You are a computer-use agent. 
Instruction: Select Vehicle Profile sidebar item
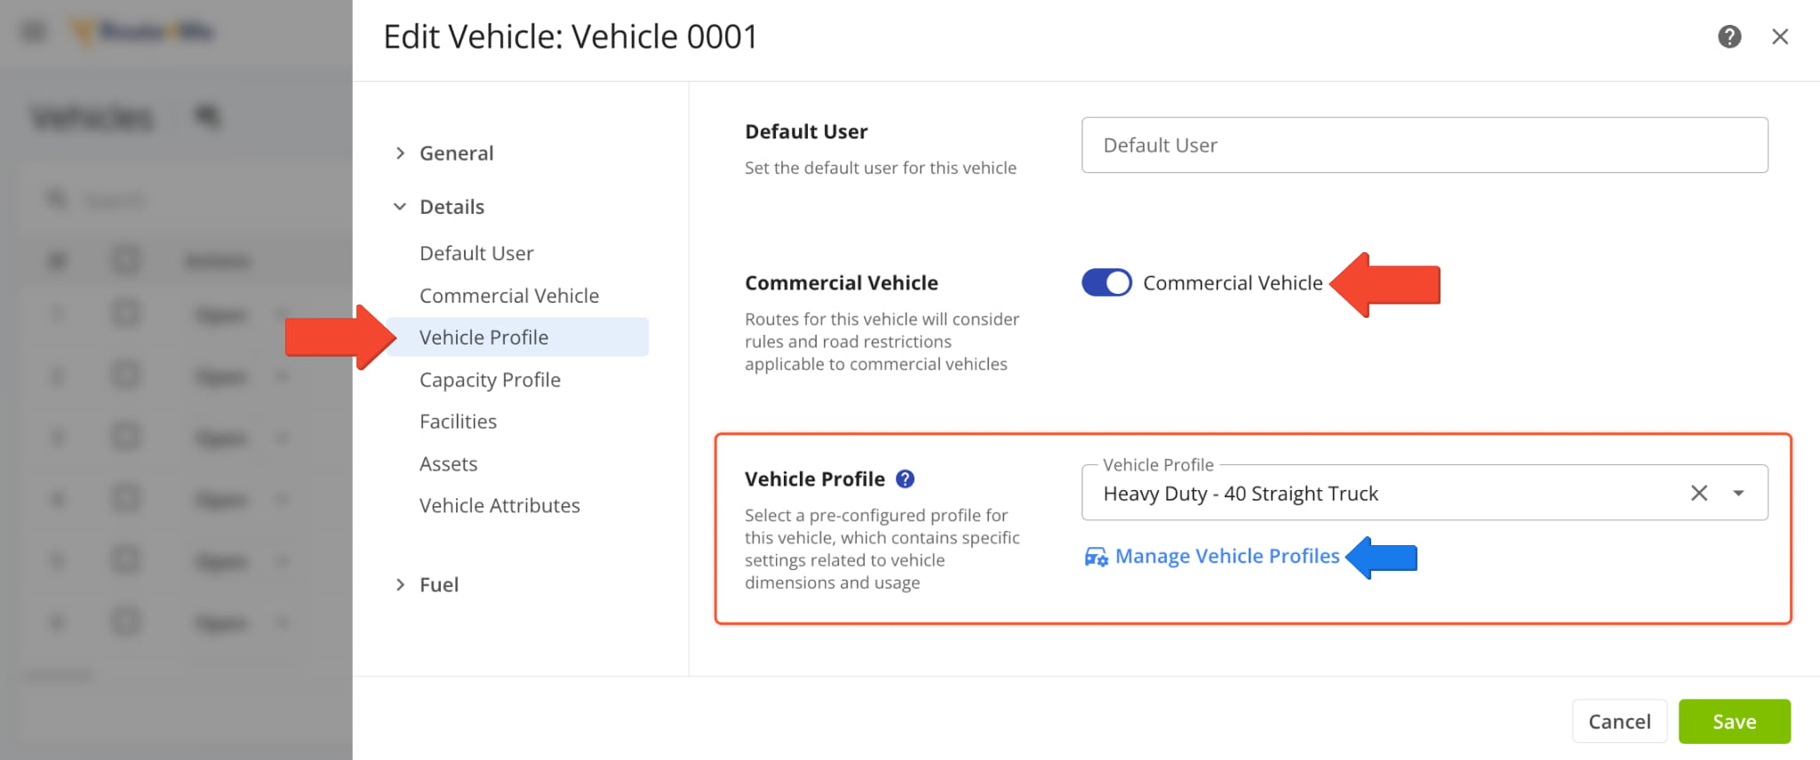point(518,337)
